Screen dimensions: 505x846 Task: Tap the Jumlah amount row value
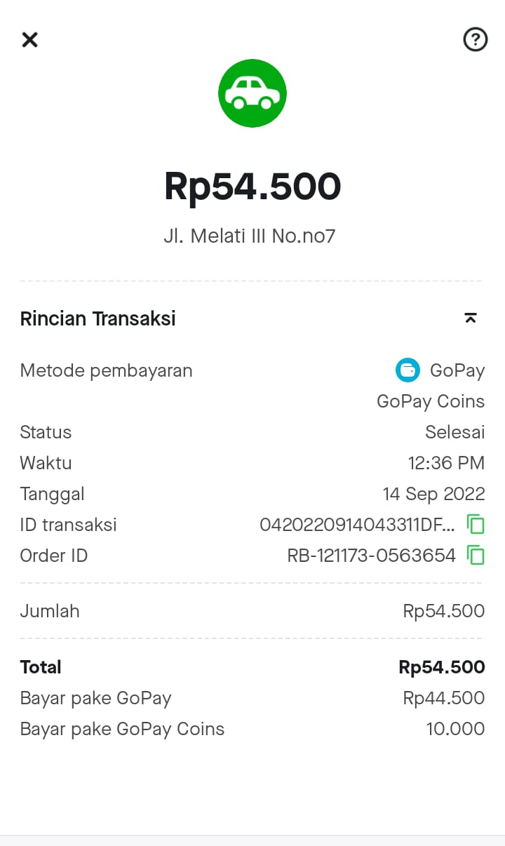pyautogui.click(x=443, y=611)
